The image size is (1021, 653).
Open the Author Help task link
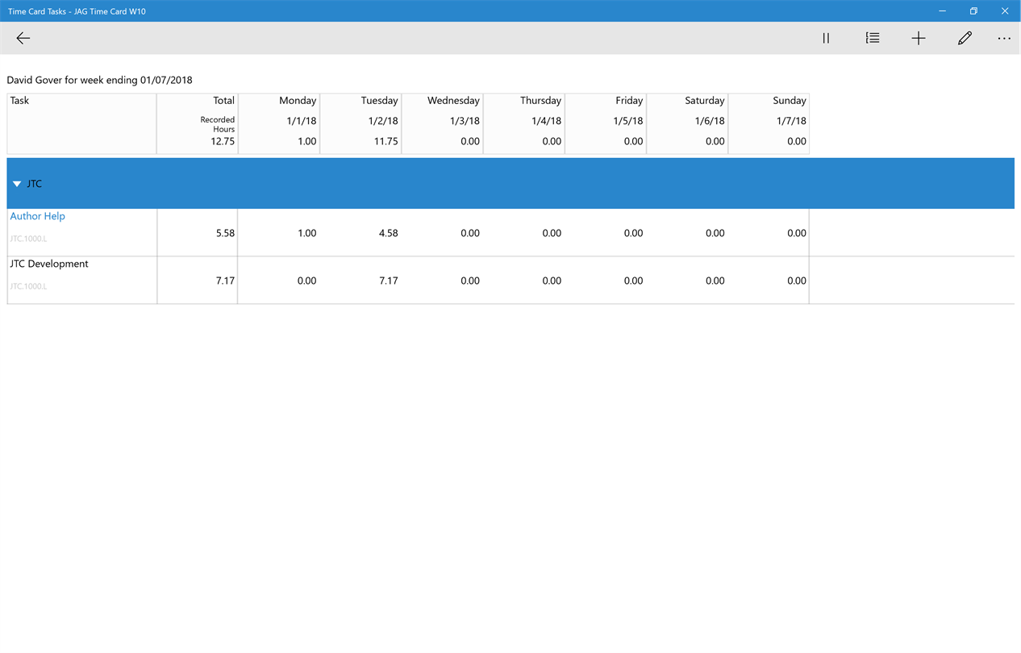point(37,216)
